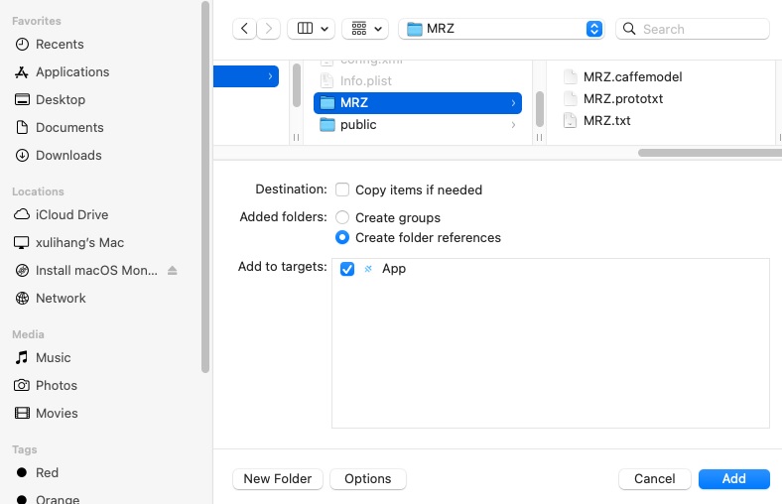
Task: Select the MRZ.caffemodel file
Action: coord(632,76)
